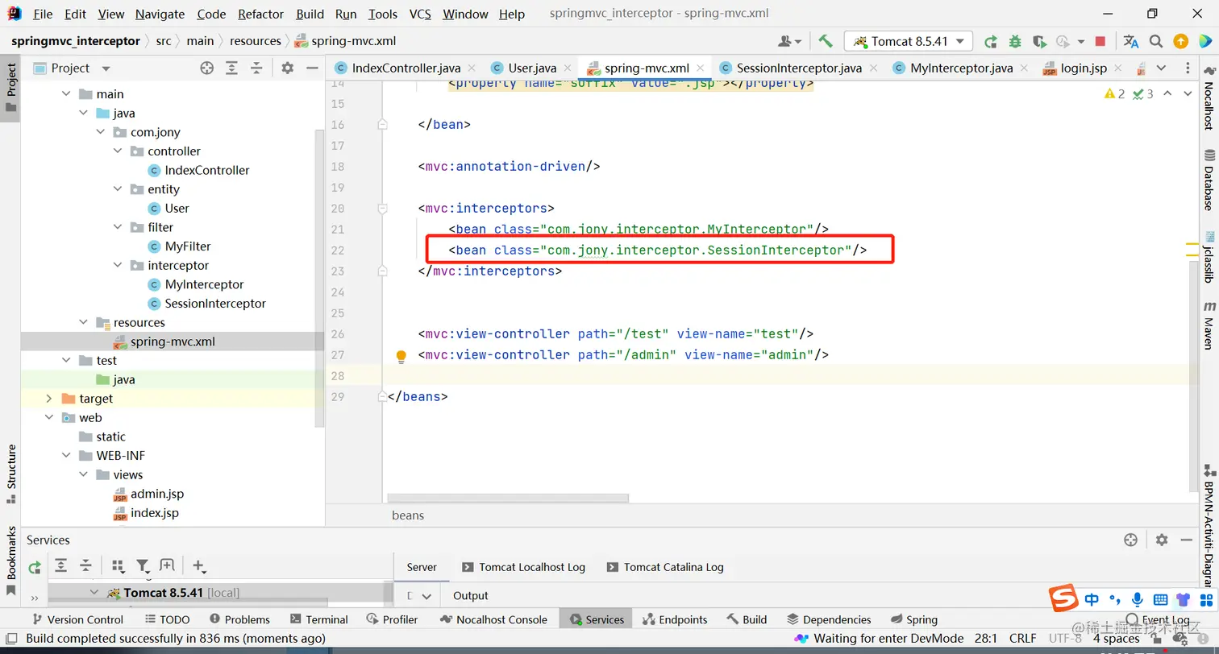This screenshot has width=1219, height=654.
Task: Click beans breadcrumb below editor
Action: click(x=408, y=515)
